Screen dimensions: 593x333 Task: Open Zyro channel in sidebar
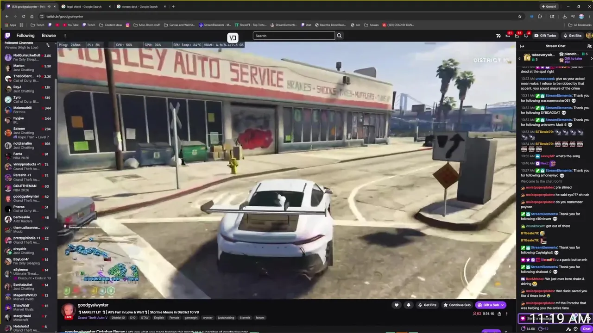pos(28,99)
